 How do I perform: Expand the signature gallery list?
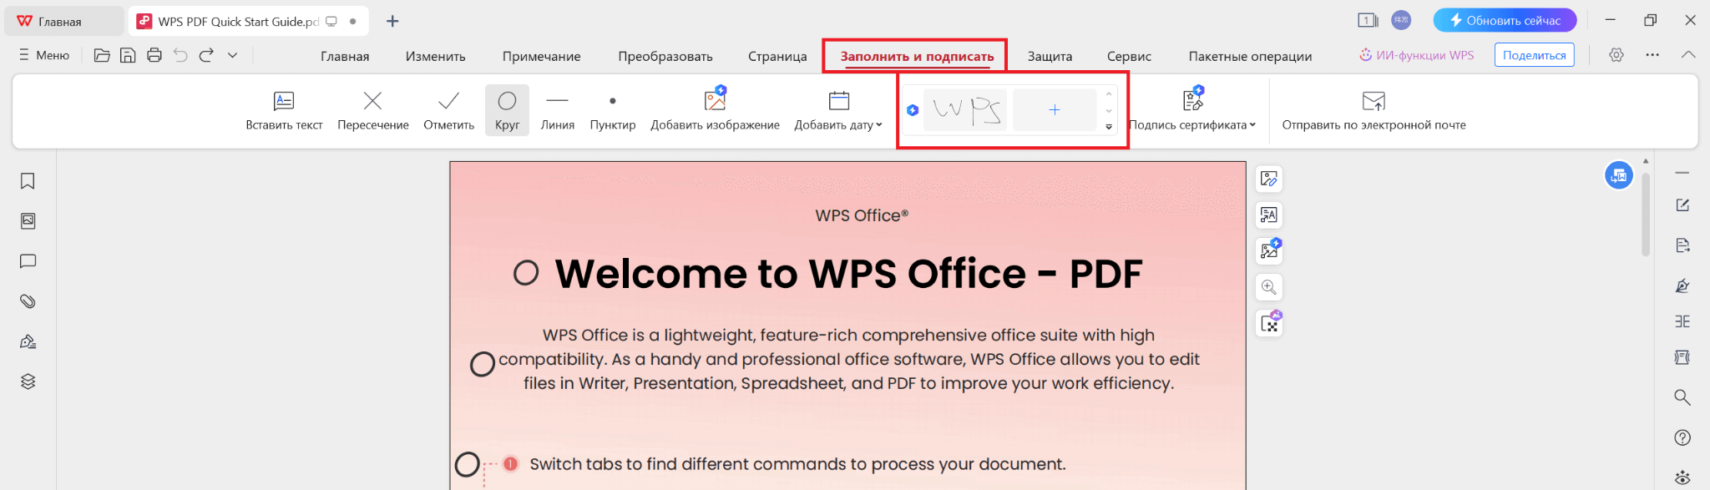pos(1109,127)
